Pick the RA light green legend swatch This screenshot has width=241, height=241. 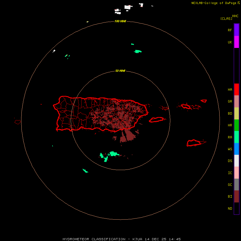pyautogui.click(x=236, y=137)
